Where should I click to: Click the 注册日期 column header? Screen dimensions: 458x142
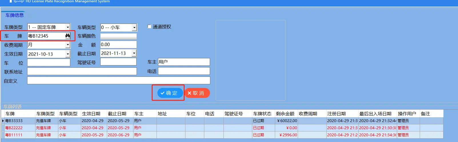(x=342, y=114)
